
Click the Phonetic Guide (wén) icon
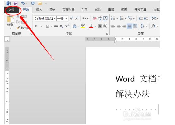tap(100, 19)
